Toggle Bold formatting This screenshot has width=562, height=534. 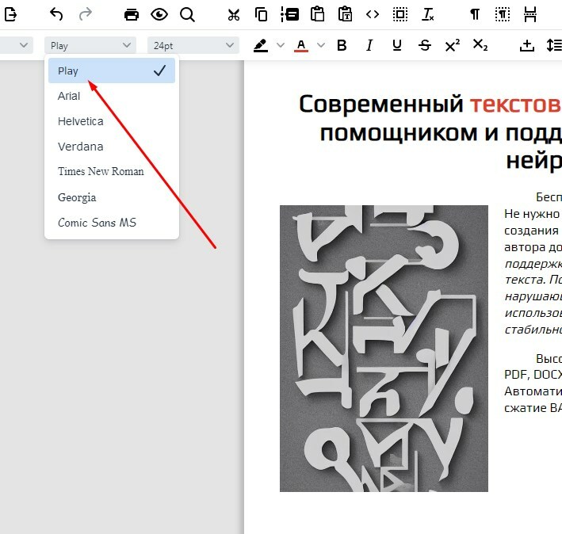(342, 46)
